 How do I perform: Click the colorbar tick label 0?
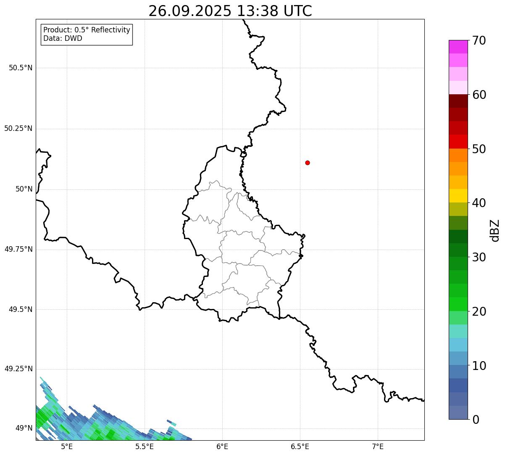click(x=476, y=420)
